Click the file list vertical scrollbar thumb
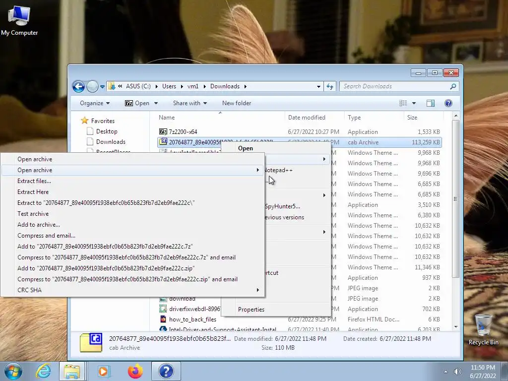 pyautogui.click(x=456, y=199)
